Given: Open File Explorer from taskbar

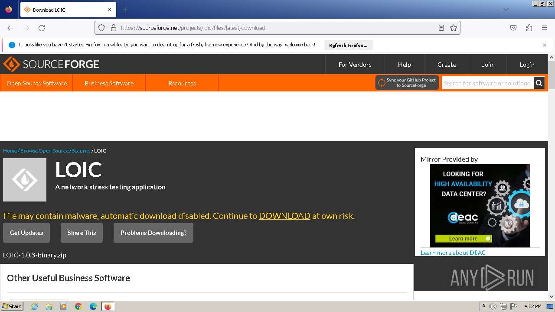Looking at the screenshot, I should pos(49,306).
